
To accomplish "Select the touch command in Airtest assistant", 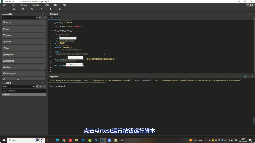I will pos(23,23).
